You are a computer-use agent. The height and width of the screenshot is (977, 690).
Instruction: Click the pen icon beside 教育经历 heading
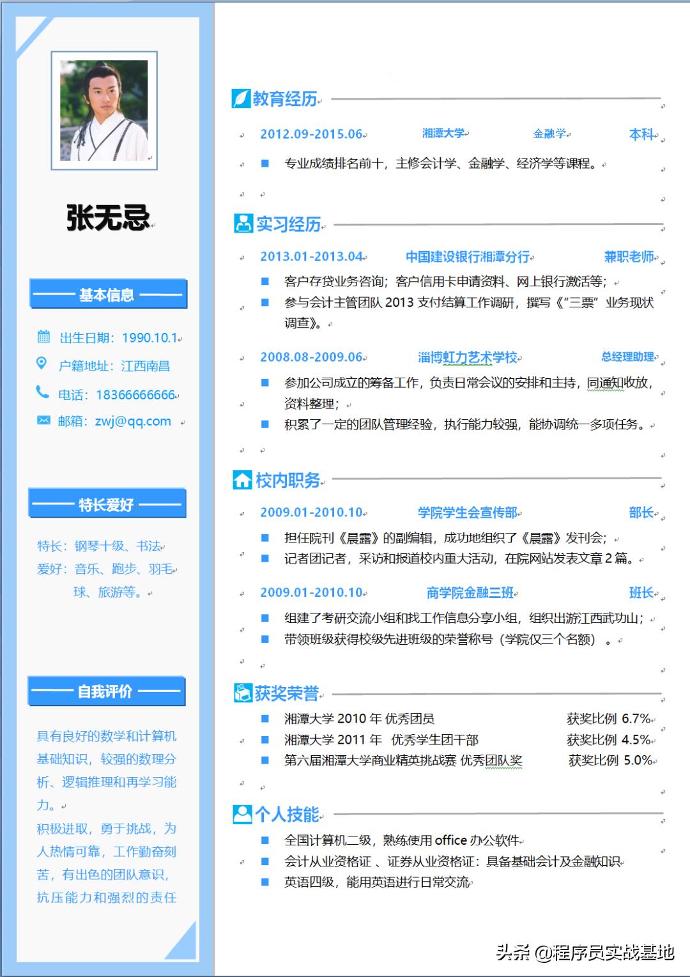click(241, 98)
